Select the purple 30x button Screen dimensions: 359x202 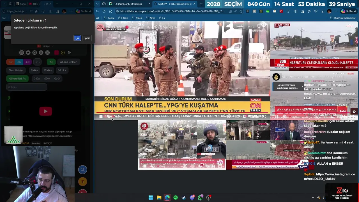tap(27, 62)
